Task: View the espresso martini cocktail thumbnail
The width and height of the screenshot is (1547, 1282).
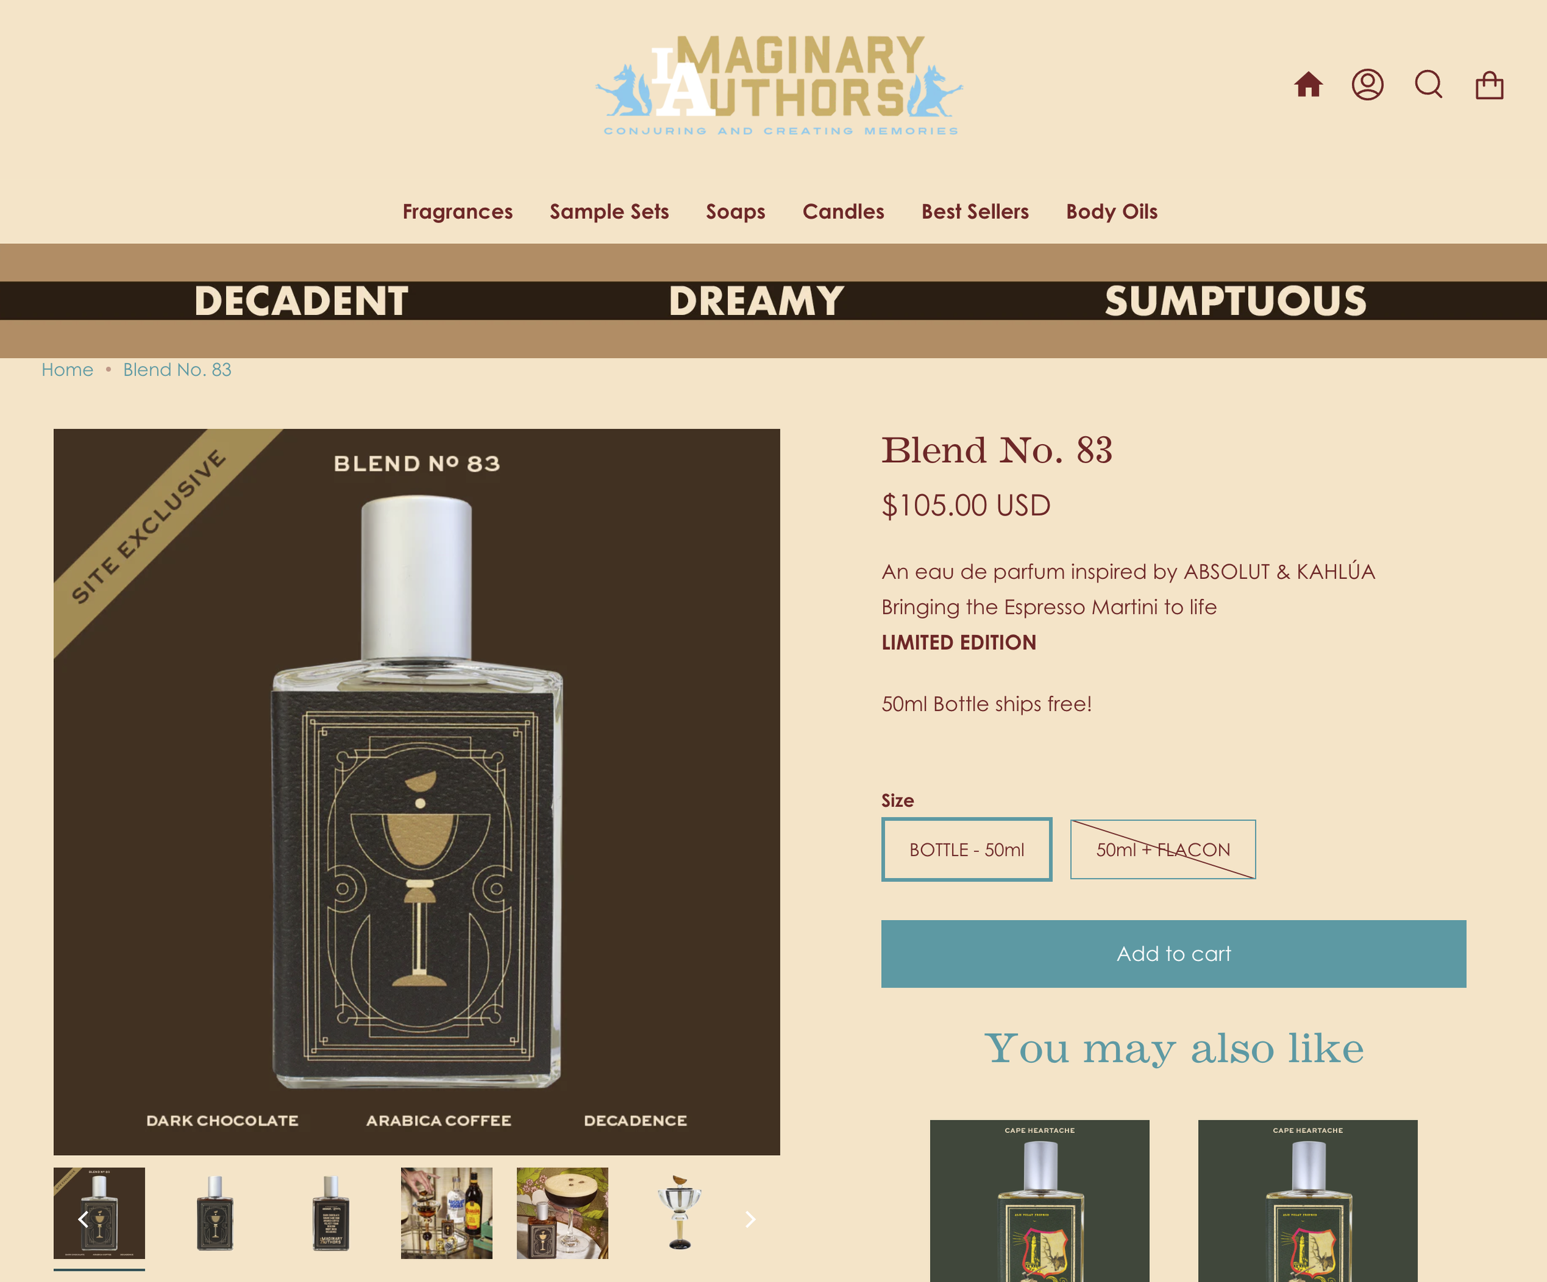Action: click(x=562, y=1213)
